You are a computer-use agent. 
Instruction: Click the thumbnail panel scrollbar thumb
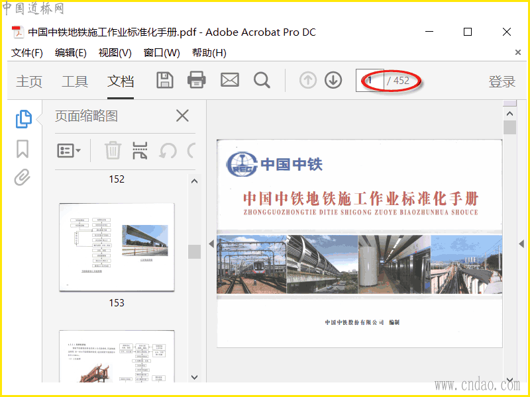coord(194,251)
